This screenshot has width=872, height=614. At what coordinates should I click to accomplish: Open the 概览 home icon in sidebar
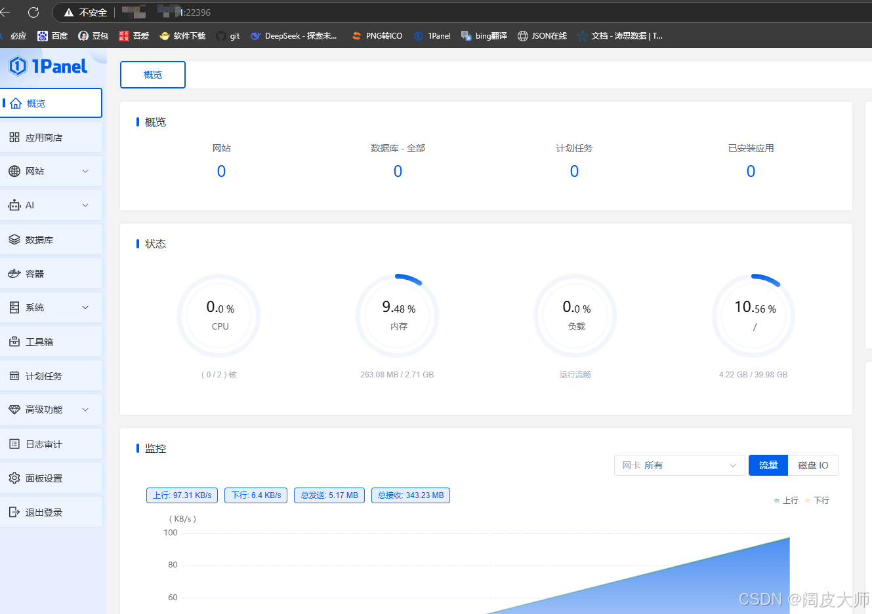(16, 104)
